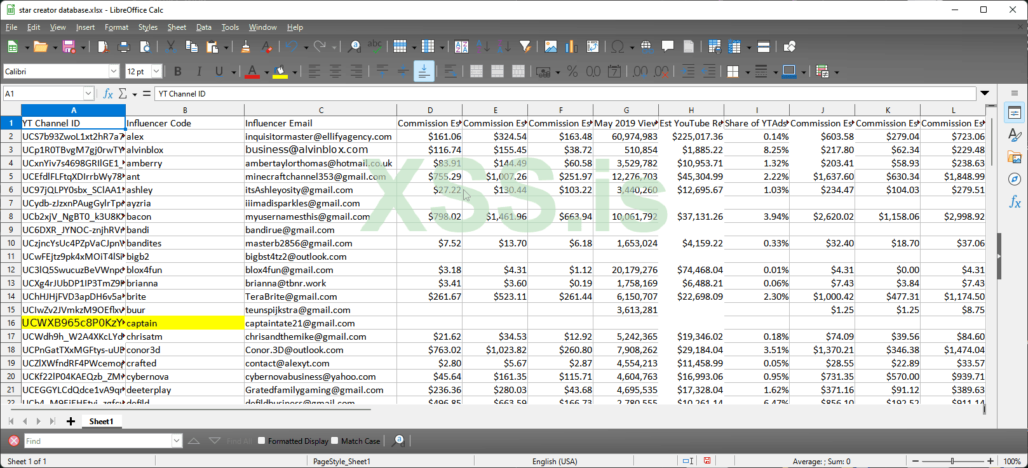Viewport: 1028px width, 468px height.
Task: Click the add new sheet button
Action: coord(71,422)
